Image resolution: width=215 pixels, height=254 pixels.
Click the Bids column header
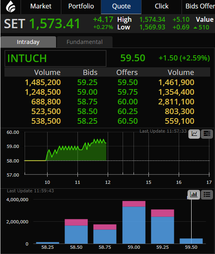(x=90, y=73)
